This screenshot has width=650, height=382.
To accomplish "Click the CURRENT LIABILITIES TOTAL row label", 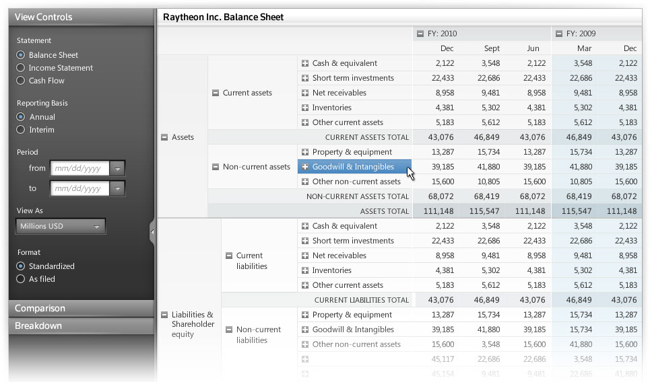I will pos(362,300).
